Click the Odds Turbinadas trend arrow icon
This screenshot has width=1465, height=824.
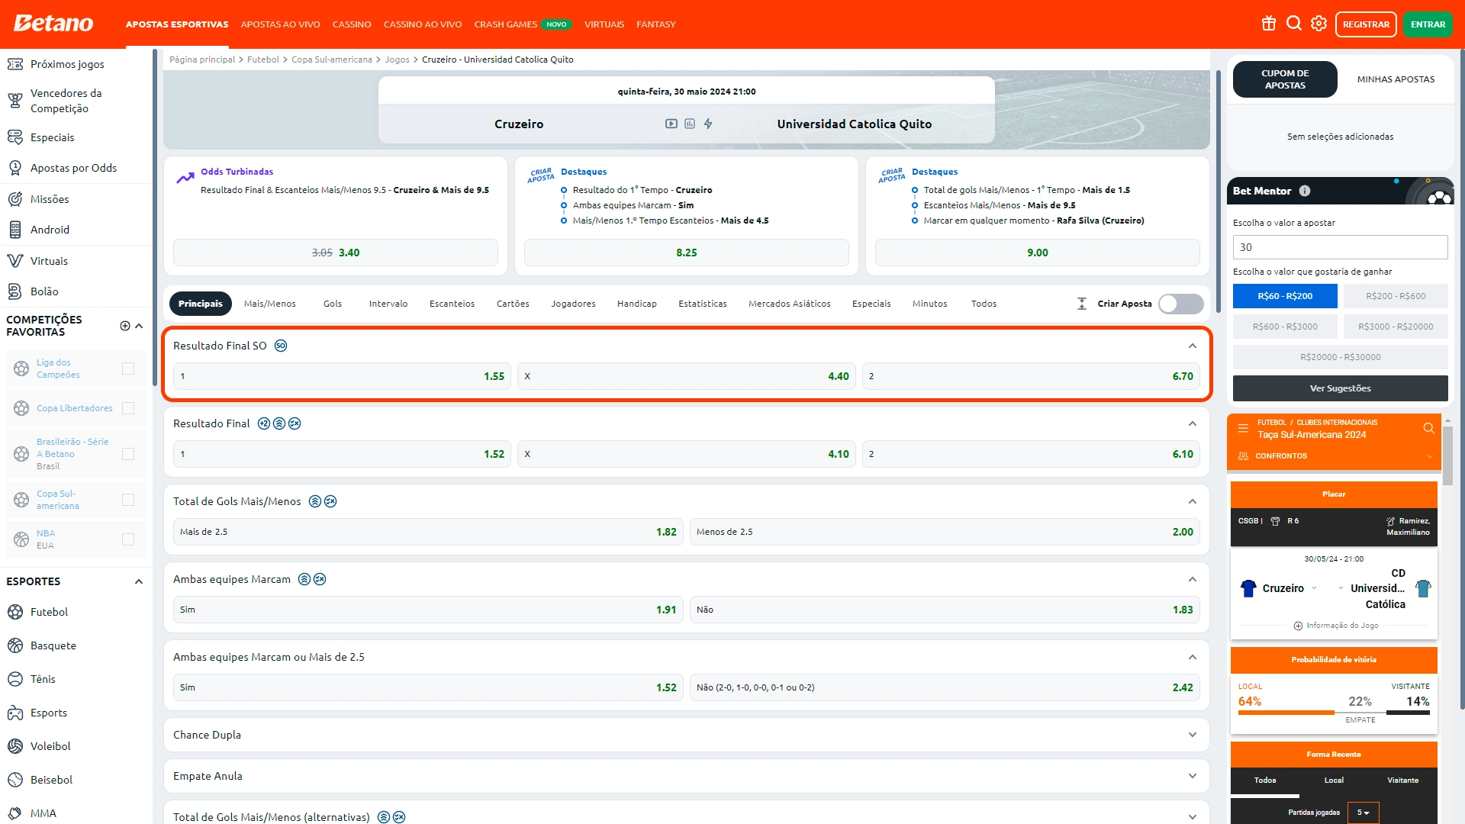185,178
